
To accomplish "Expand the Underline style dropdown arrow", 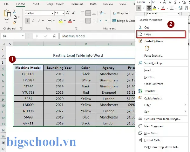I will point(43,21).
